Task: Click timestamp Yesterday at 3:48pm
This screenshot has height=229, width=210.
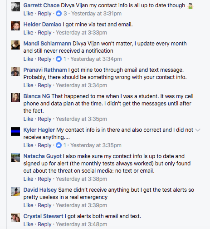Action: point(82,224)
